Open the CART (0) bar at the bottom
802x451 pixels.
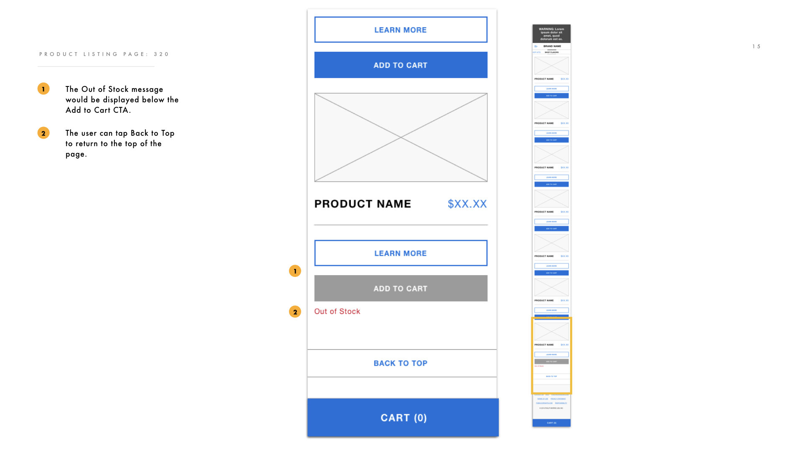(403, 418)
